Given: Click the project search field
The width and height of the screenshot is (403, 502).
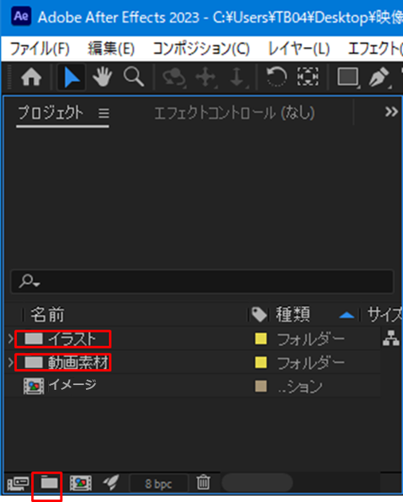Looking at the screenshot, I should pos(202,282).
